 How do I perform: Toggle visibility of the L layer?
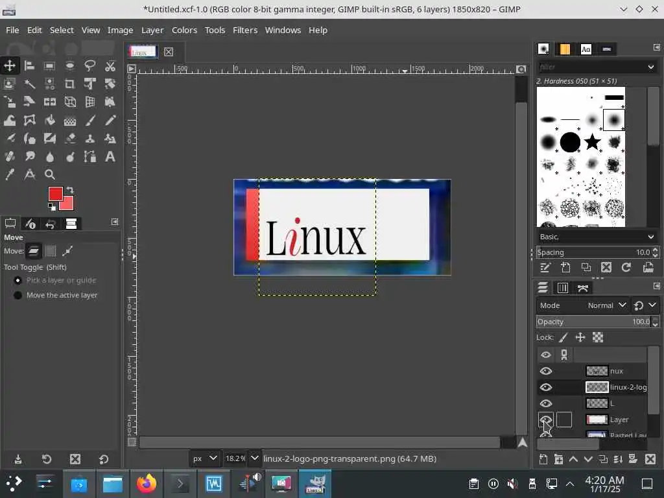point(546,403)
